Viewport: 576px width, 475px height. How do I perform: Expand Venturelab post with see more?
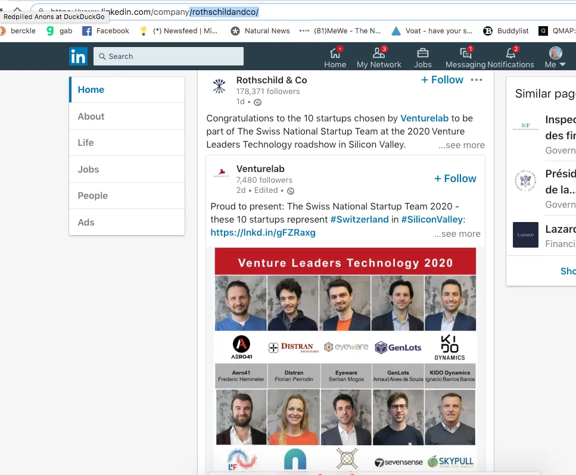click(x=457, y=234)
